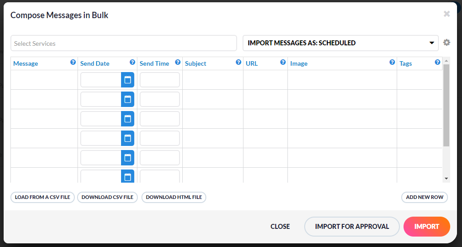Open the calendar picker in the first row

point(127,80)
